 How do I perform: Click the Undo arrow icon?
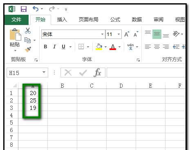(x=36, y=9)
